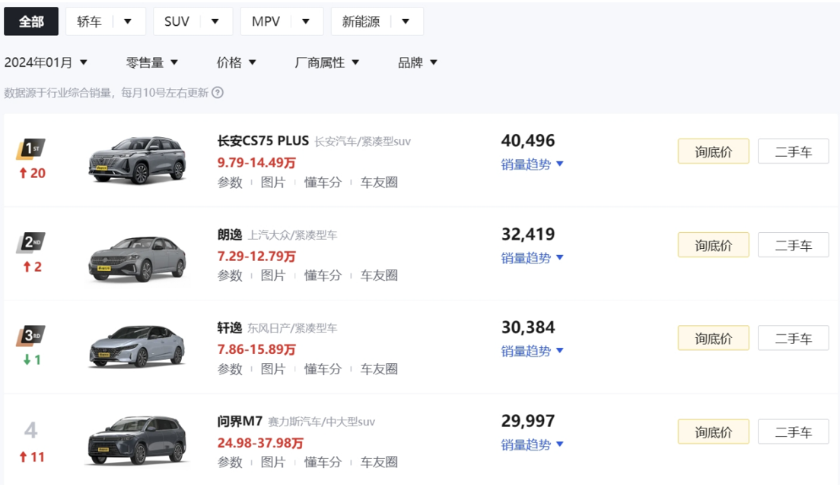Open the 长安CS75 PLUS car thumbnail
Viewport: 840px width, 497px height.
pos(137,161)
